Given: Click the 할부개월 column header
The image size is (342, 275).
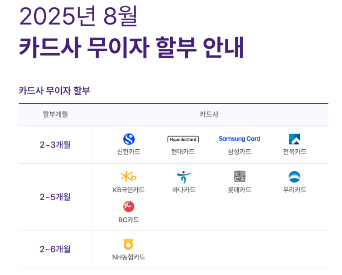Looking at the screenshot, I should (55, 114).
